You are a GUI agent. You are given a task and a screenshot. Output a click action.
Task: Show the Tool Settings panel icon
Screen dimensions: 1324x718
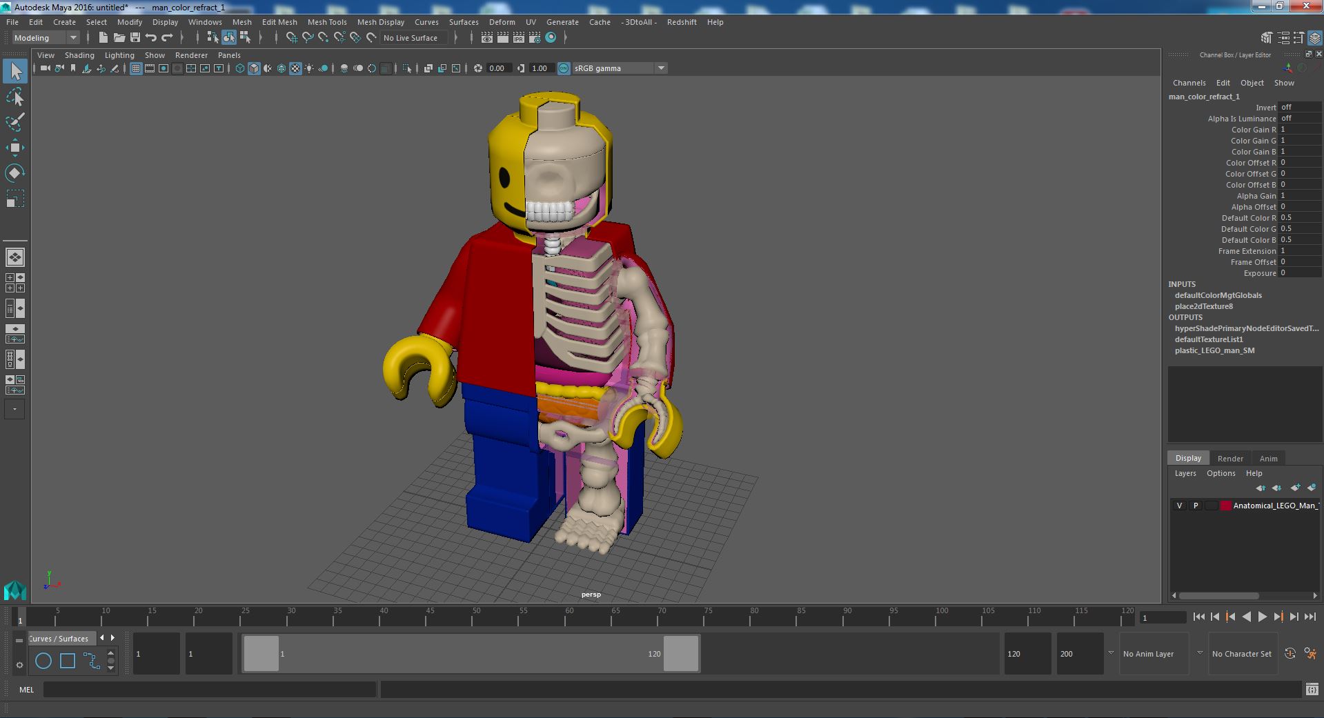coord(1299,38)
